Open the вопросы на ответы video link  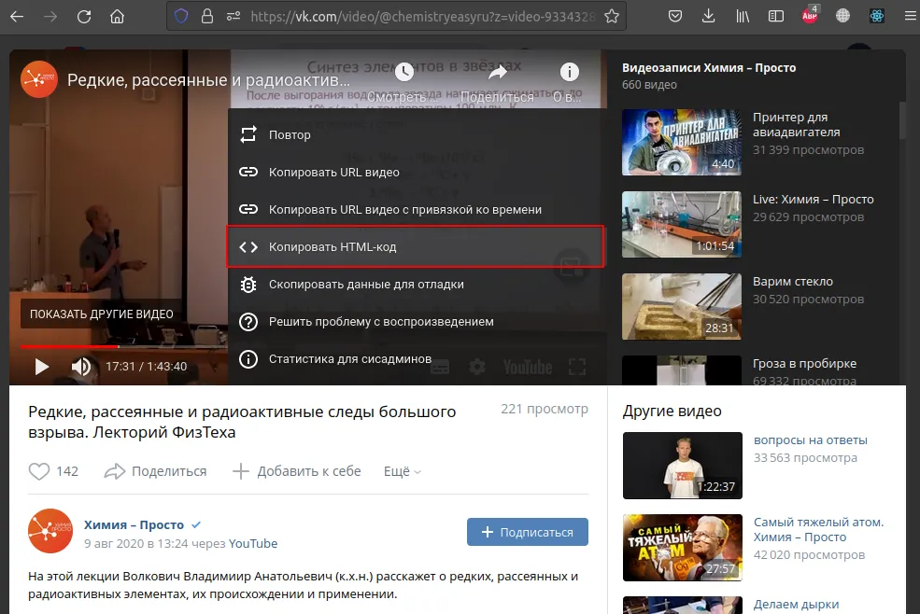pos(811,440)
